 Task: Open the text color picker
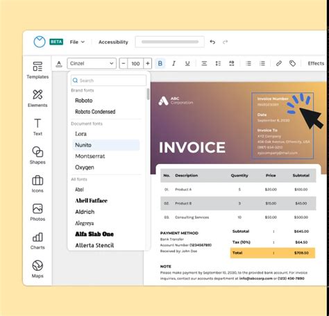(x=59, y=64)
